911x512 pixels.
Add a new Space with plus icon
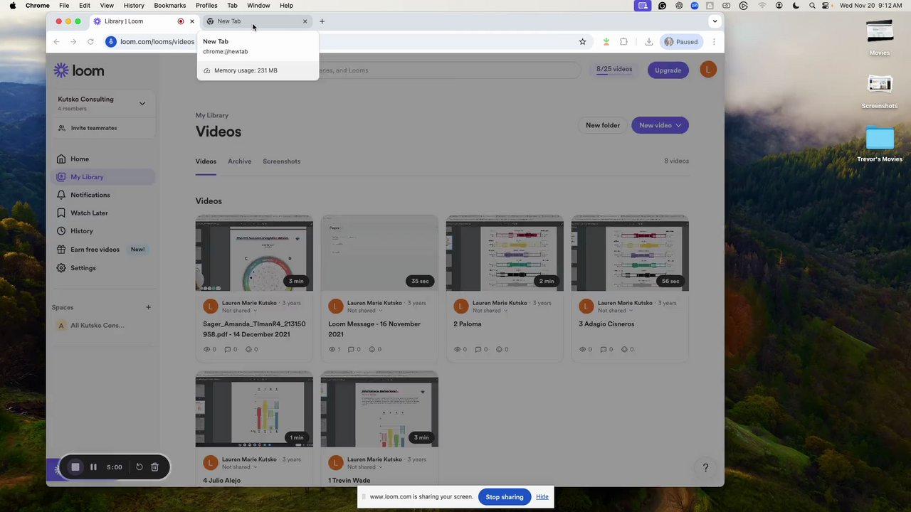pyautogui.click(x=148, y=307)
